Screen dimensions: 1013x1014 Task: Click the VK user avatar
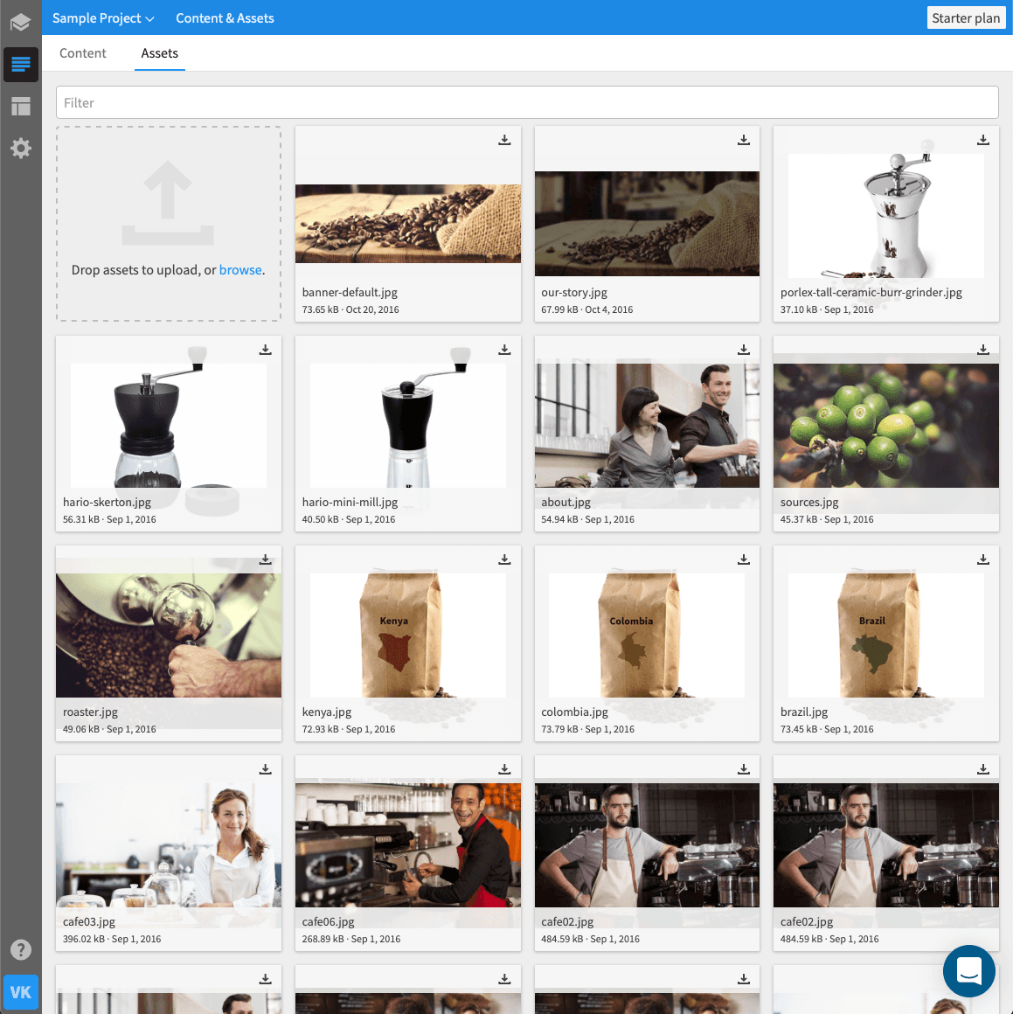click(x=20, y=992)
